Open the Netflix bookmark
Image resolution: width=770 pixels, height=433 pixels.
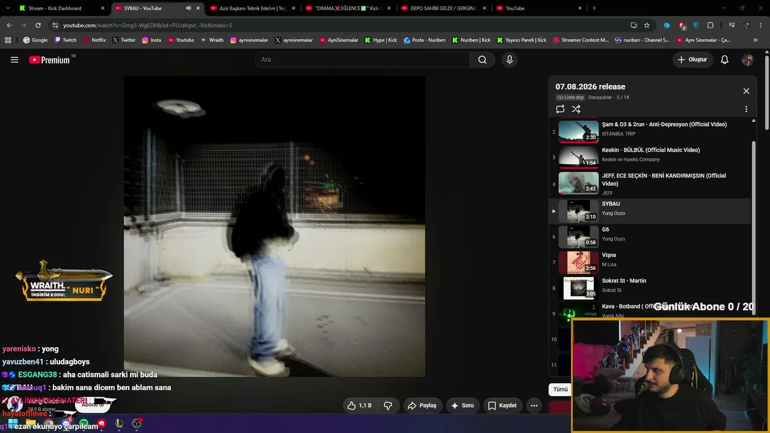pos(94,40)
